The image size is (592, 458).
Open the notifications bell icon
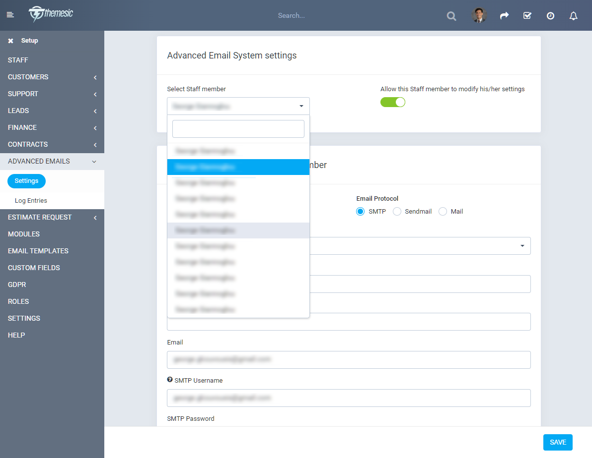(573, 15)
